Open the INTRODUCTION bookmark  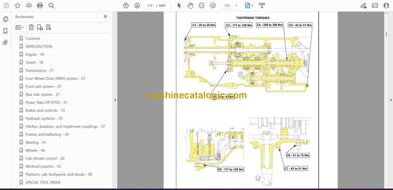(x=38, y=47)
